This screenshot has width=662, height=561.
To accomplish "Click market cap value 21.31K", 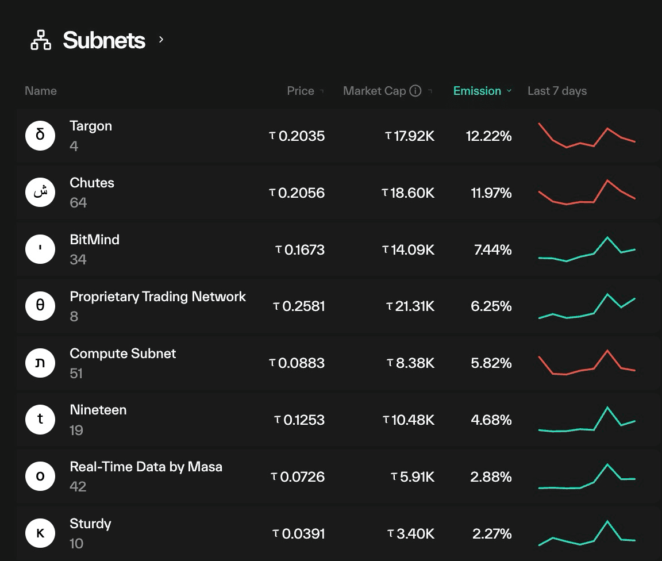I will (x=410, y=306).
